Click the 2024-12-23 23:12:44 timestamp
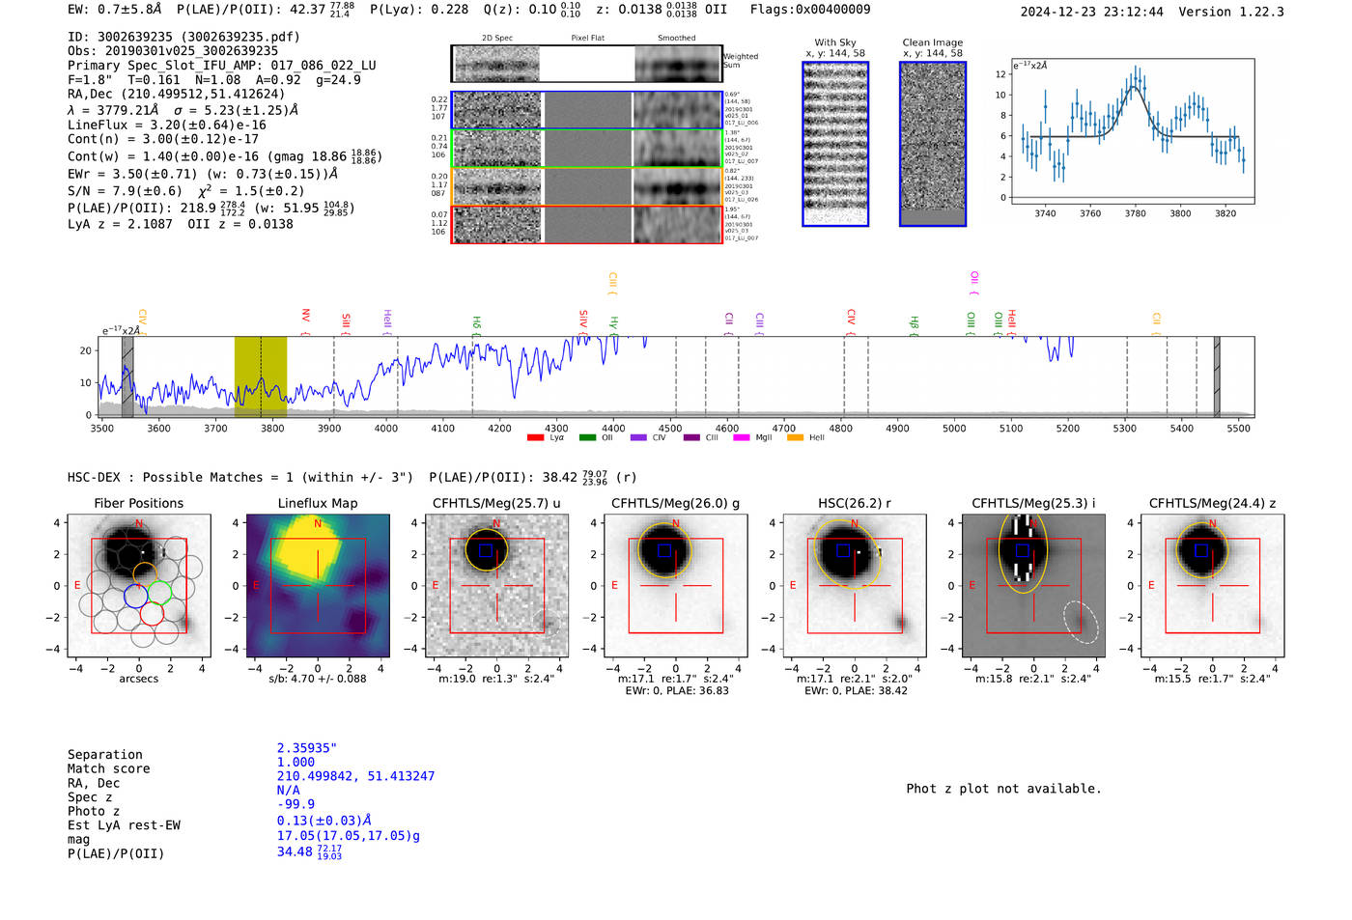Viewport: 1352px width, 920px height. click(x=1092, y=12)
